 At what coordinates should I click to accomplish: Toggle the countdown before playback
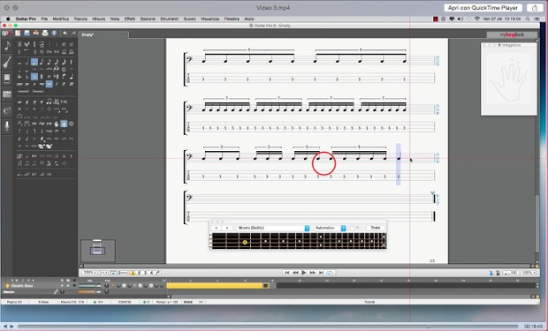coord(498,273)
